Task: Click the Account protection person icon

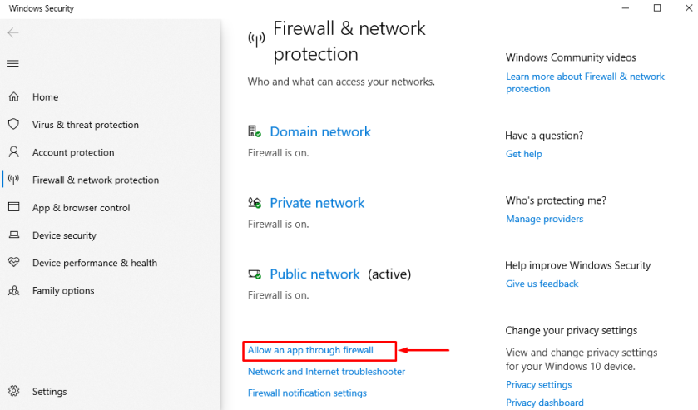Action: 13,152
